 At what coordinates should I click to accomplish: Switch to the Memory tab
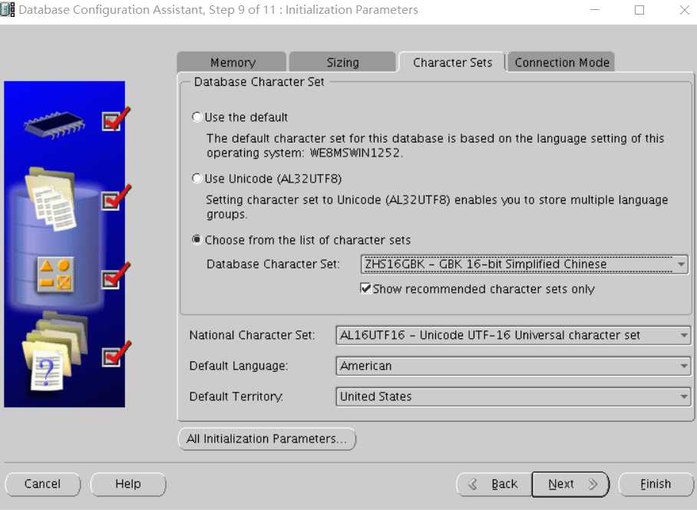tap(232, 62)
